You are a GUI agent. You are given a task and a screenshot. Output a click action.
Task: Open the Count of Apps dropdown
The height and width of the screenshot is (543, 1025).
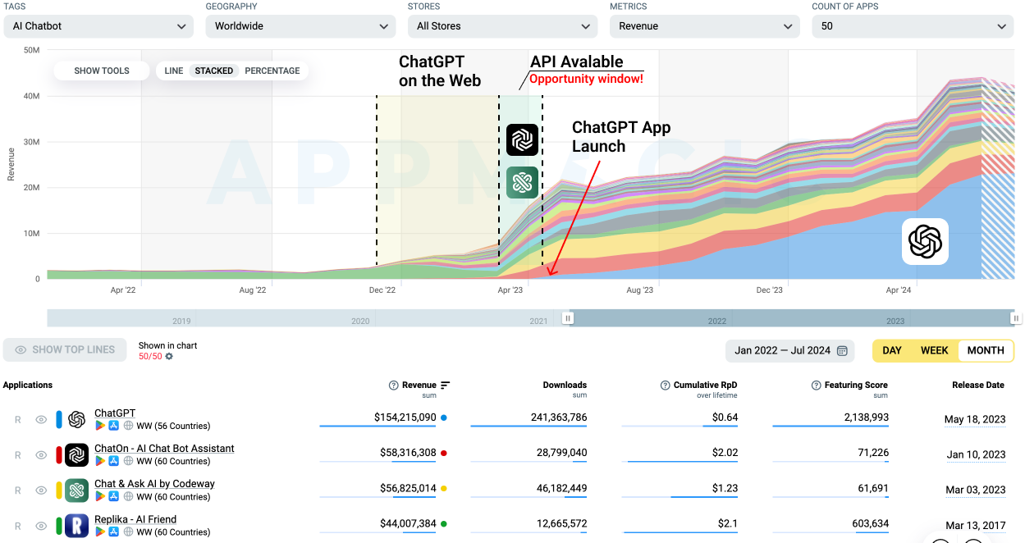[913, 26]
